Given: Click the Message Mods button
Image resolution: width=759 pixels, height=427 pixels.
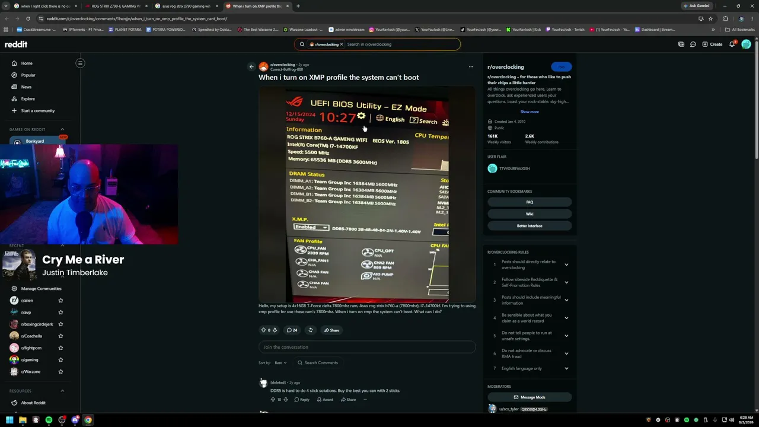Looking at the screenshot, I should click(x=530, y=397).
